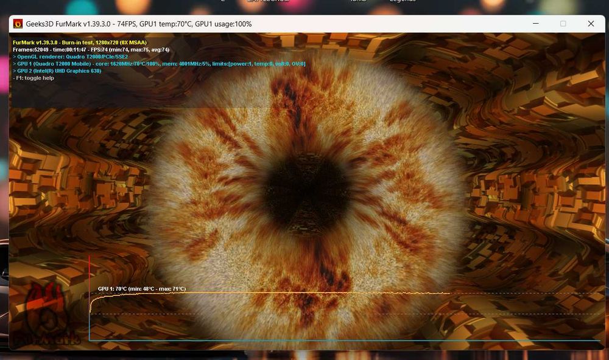Click the 'F1: toggle help' text

pyautogui.click(x=33, y=78)
